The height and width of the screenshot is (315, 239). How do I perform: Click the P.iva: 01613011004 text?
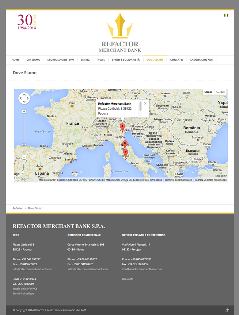(x=24, y=279)
